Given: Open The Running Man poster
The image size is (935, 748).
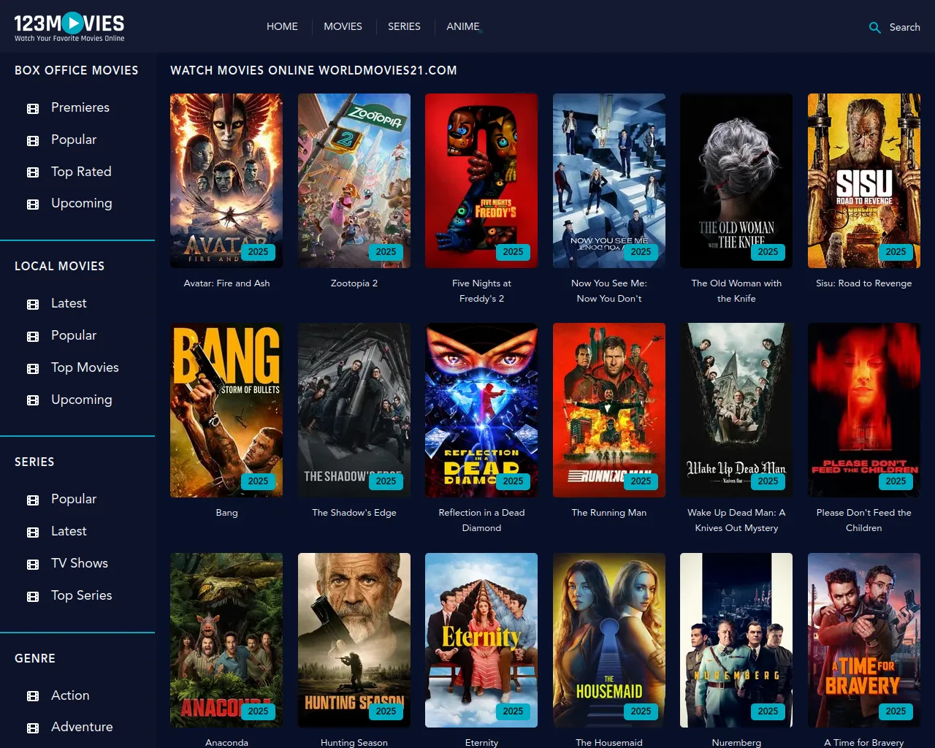Looking at the screenshot, I should point(609,411).
